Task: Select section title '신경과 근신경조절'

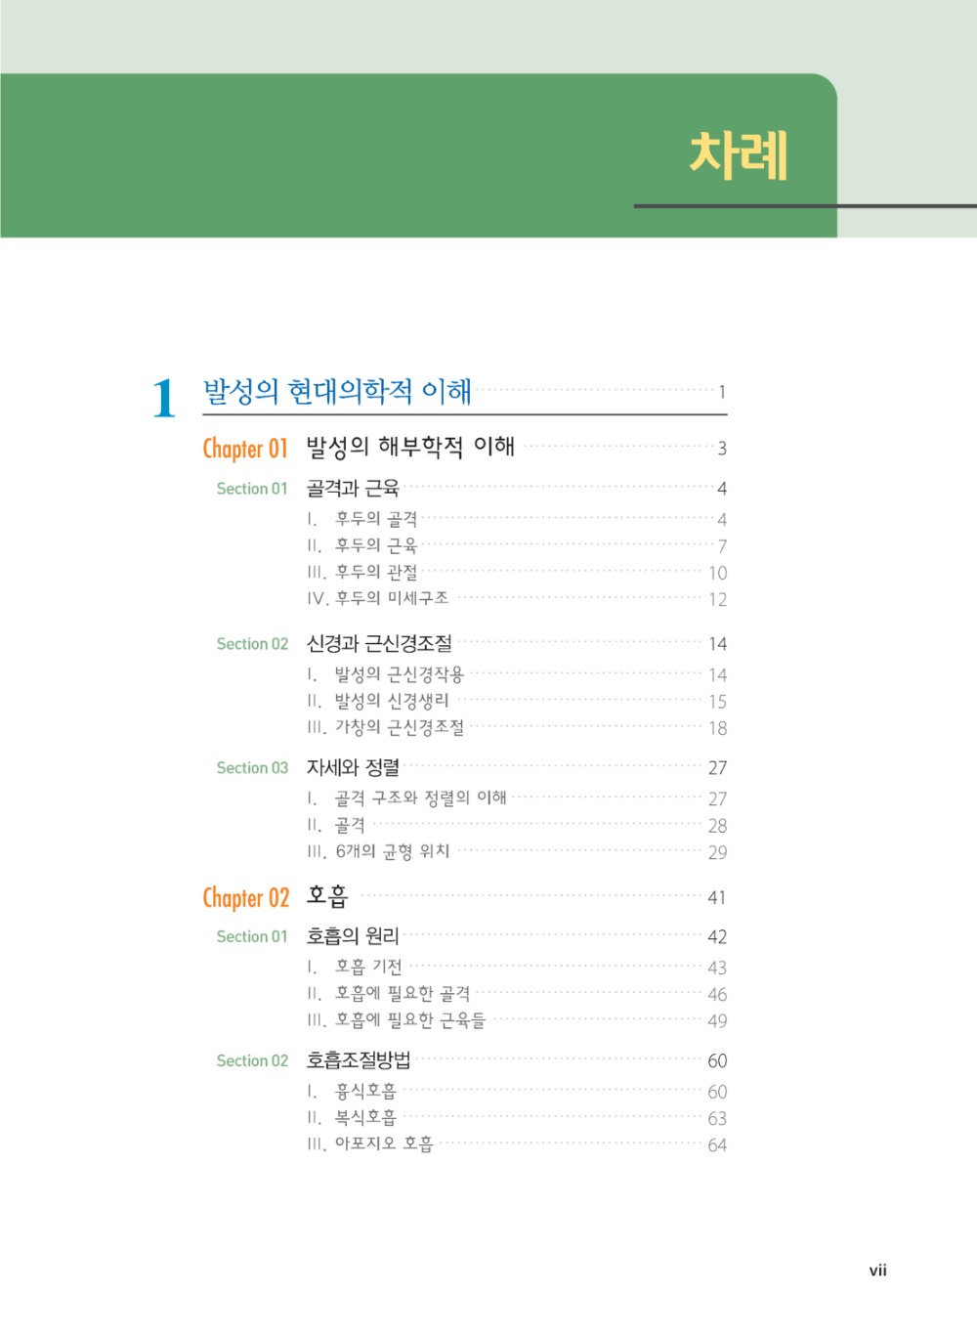Action: [x=379, y=643]
